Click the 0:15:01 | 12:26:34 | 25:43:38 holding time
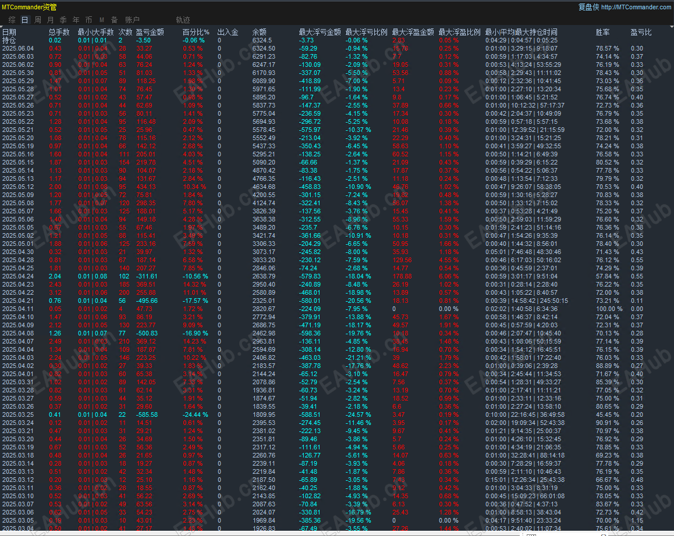Screen dimensions: 674x536 525,480
